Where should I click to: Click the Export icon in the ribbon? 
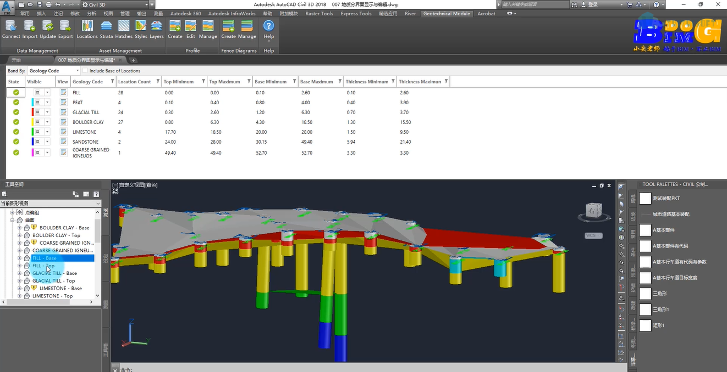[65, 29]
